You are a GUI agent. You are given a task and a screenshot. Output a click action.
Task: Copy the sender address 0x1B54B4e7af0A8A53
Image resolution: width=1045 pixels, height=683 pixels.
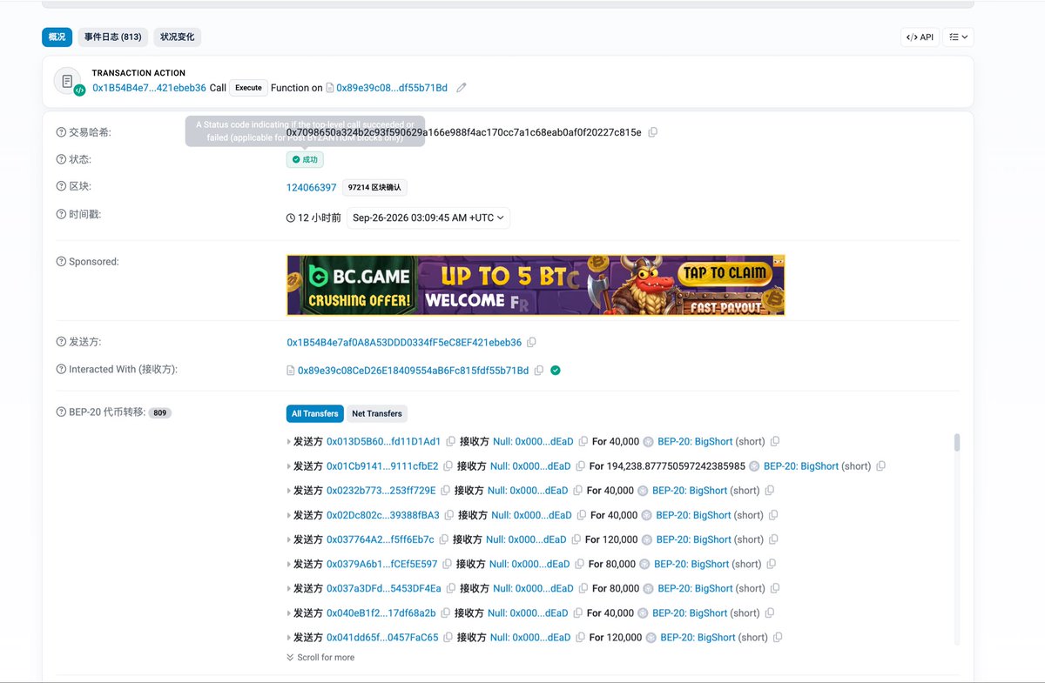[x=531, y=343]
